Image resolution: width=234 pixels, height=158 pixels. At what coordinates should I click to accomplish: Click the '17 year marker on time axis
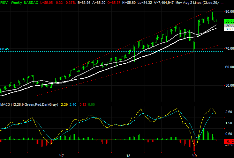pos(62,156)
